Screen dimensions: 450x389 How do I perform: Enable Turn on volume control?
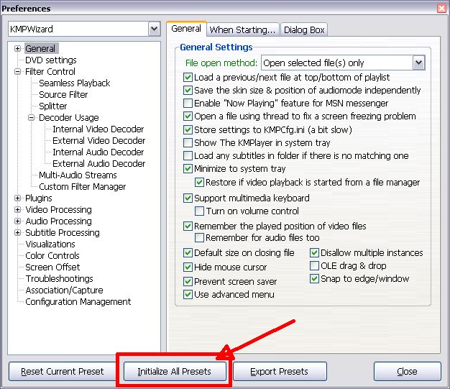point(199,211)
